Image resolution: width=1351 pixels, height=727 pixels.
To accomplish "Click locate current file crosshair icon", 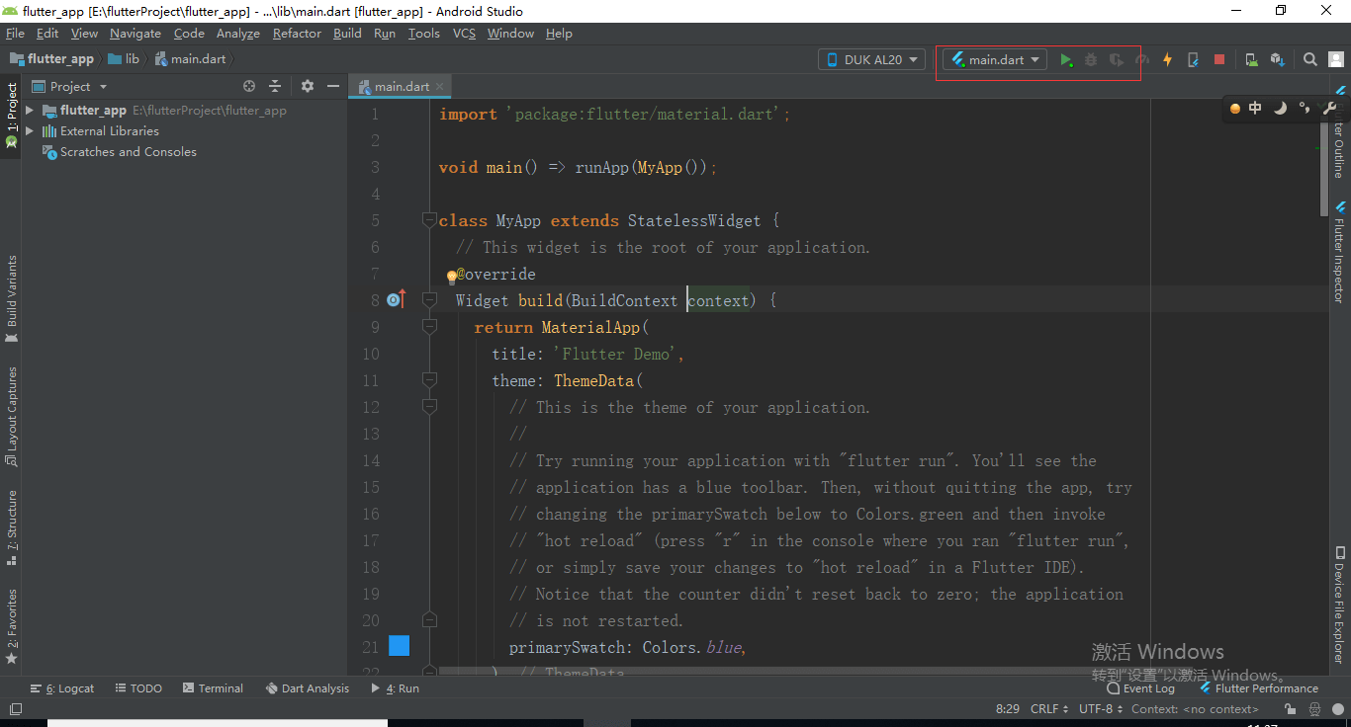I will [249, 87].
